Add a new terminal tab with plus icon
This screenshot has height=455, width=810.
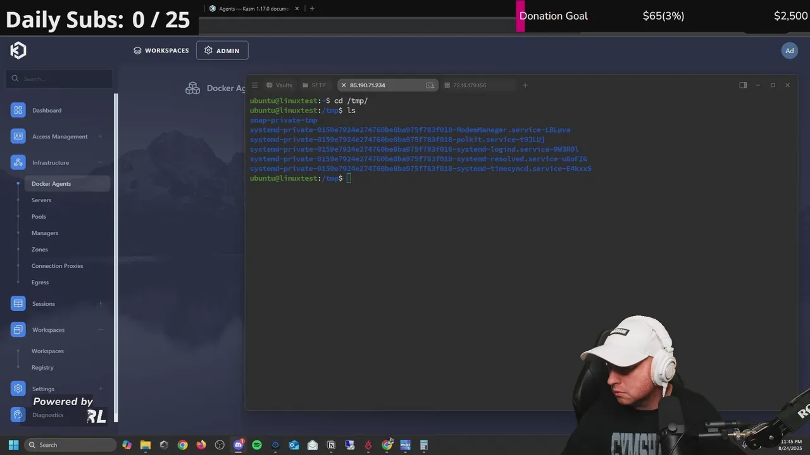click(525, 85)
